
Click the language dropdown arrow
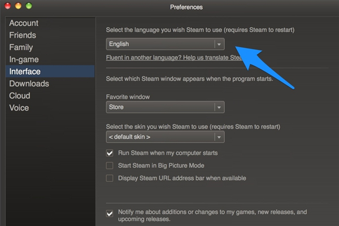click(219, 44)
